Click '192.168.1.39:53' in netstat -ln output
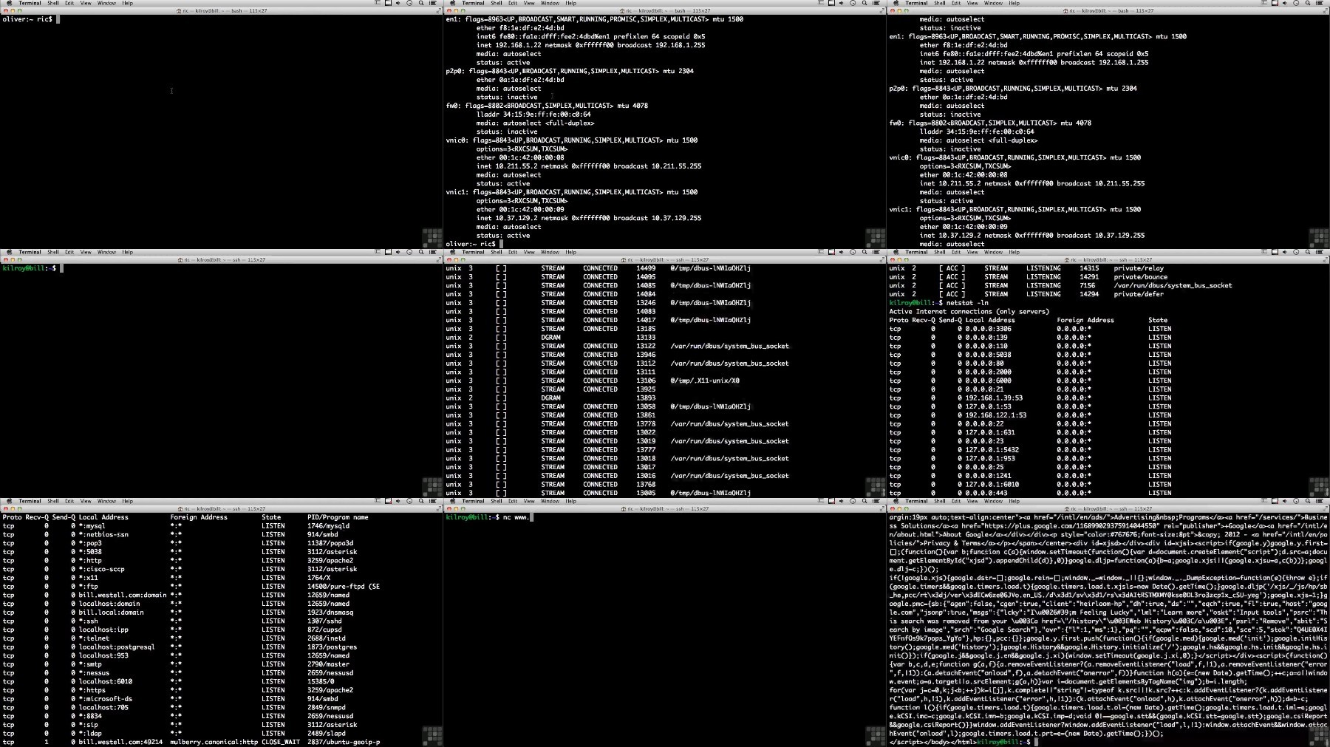The width and height of the screenshot is (1330, 747). pyautogui.click(x=994, y=398)
